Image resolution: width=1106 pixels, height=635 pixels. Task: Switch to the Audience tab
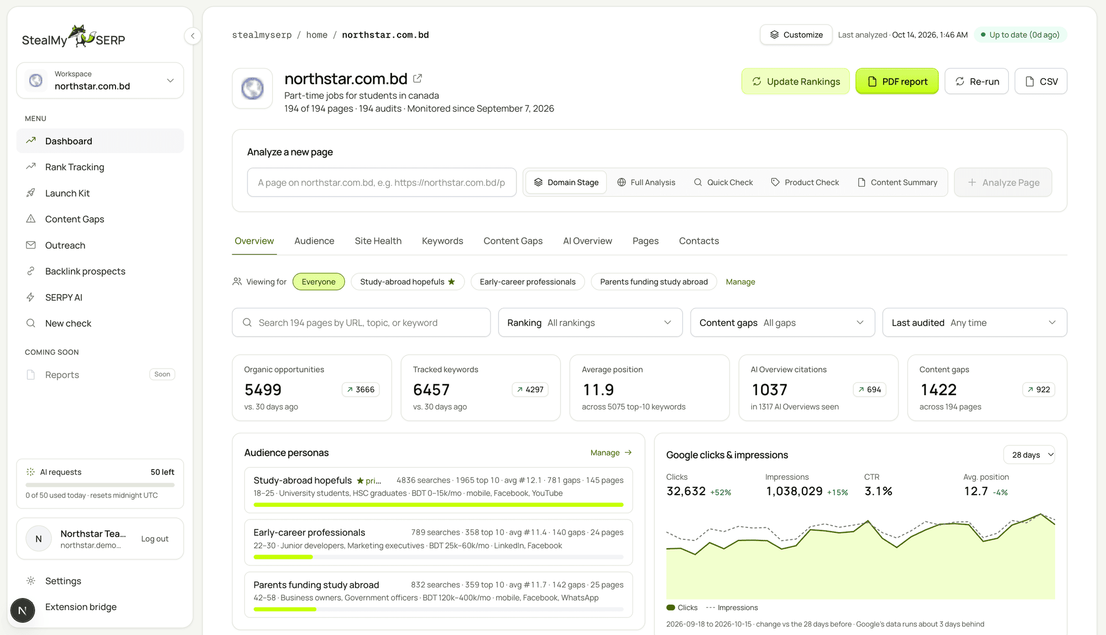pos(314,241)
